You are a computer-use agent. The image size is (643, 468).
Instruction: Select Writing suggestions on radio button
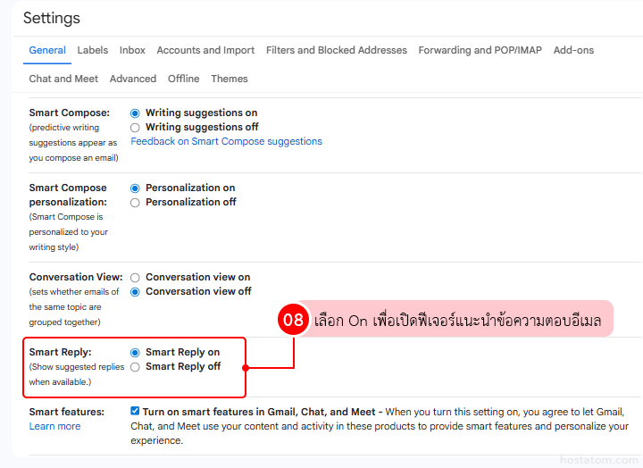click(135, 113)
